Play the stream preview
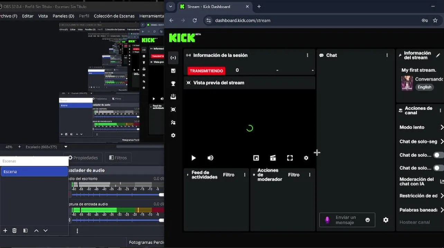Screen dimensions: 444x248 193,158
